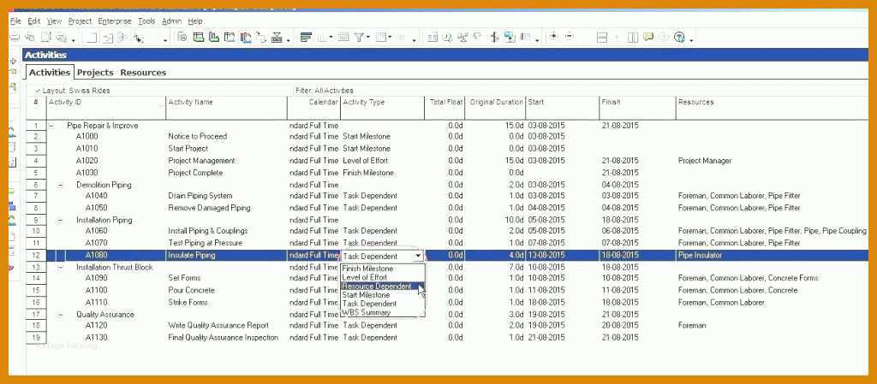This screenshot has height=384, width=877.
Task: Switch to Gantt Chart green bar icon
Action: point(213,38)
